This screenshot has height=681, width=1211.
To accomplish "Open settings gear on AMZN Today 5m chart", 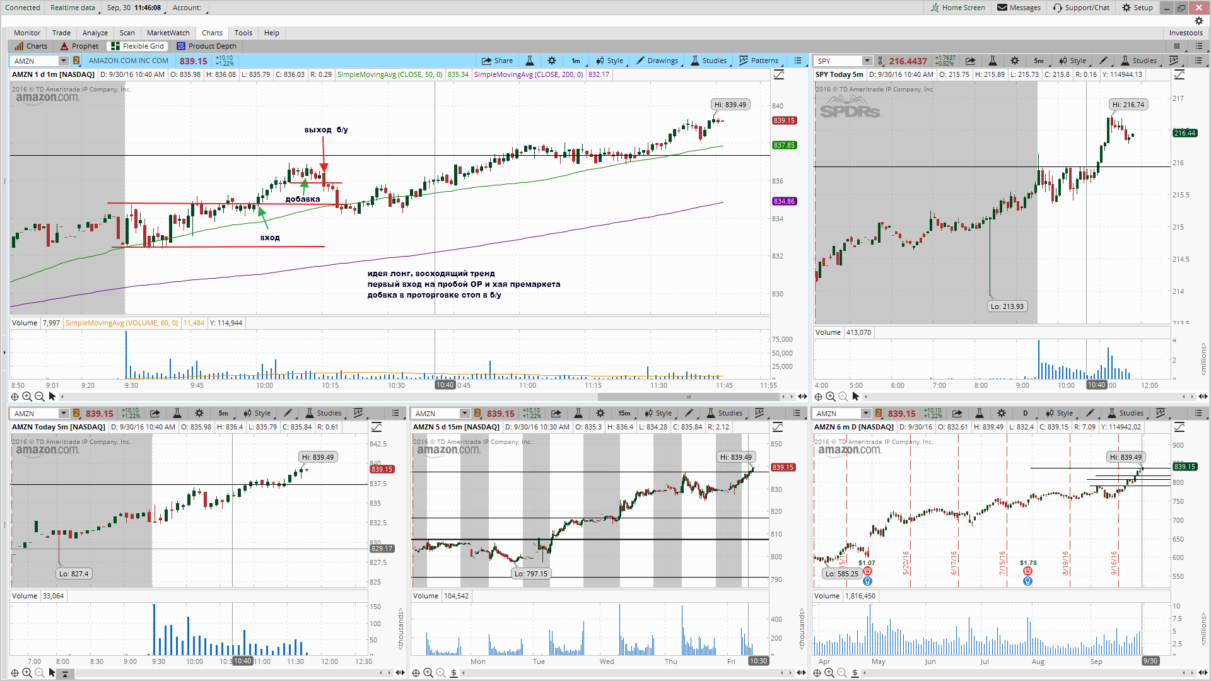I will pos(199,413).
